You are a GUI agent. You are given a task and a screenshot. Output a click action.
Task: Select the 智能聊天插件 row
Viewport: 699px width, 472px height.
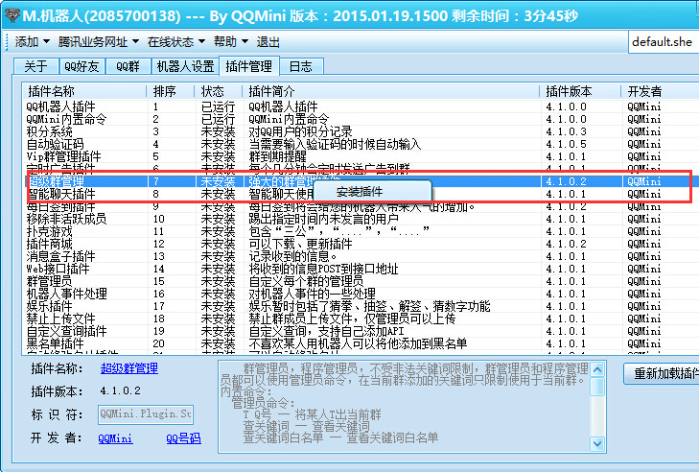click(x=61, y=194)
